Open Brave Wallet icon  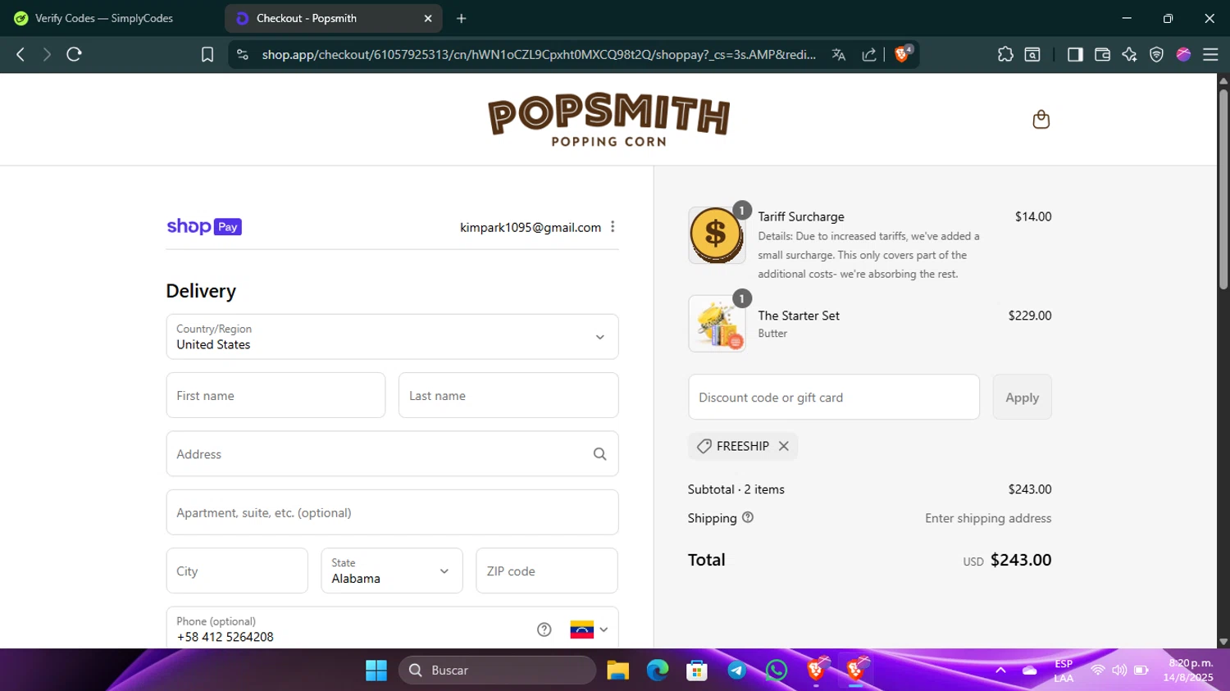pos(1102,54)
